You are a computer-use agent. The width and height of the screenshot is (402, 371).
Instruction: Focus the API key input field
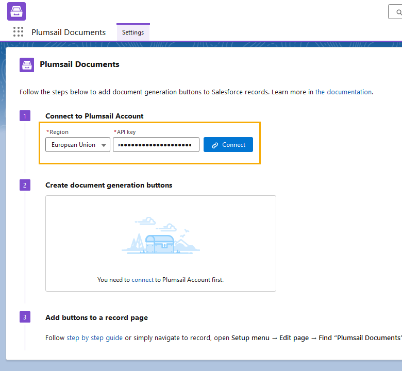pos(156,145)
